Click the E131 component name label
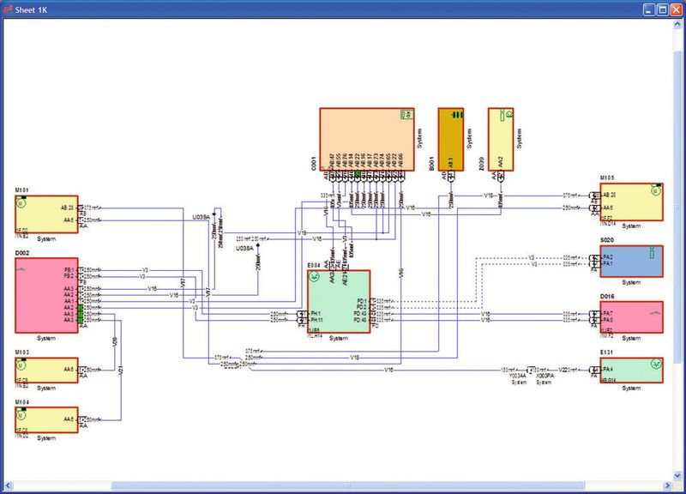 607,352
